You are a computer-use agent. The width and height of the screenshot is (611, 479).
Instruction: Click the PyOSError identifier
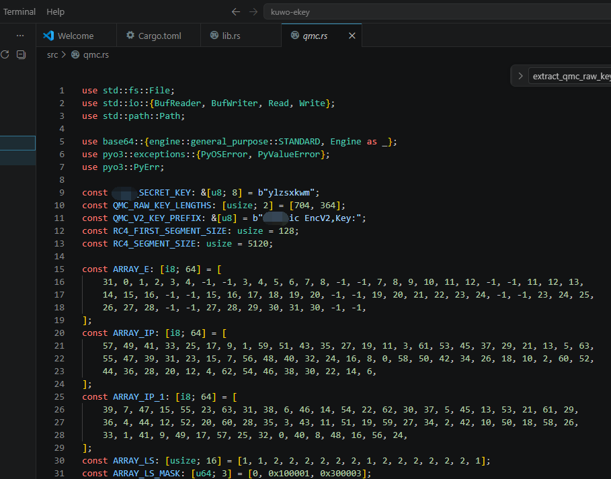click(224, 155)
